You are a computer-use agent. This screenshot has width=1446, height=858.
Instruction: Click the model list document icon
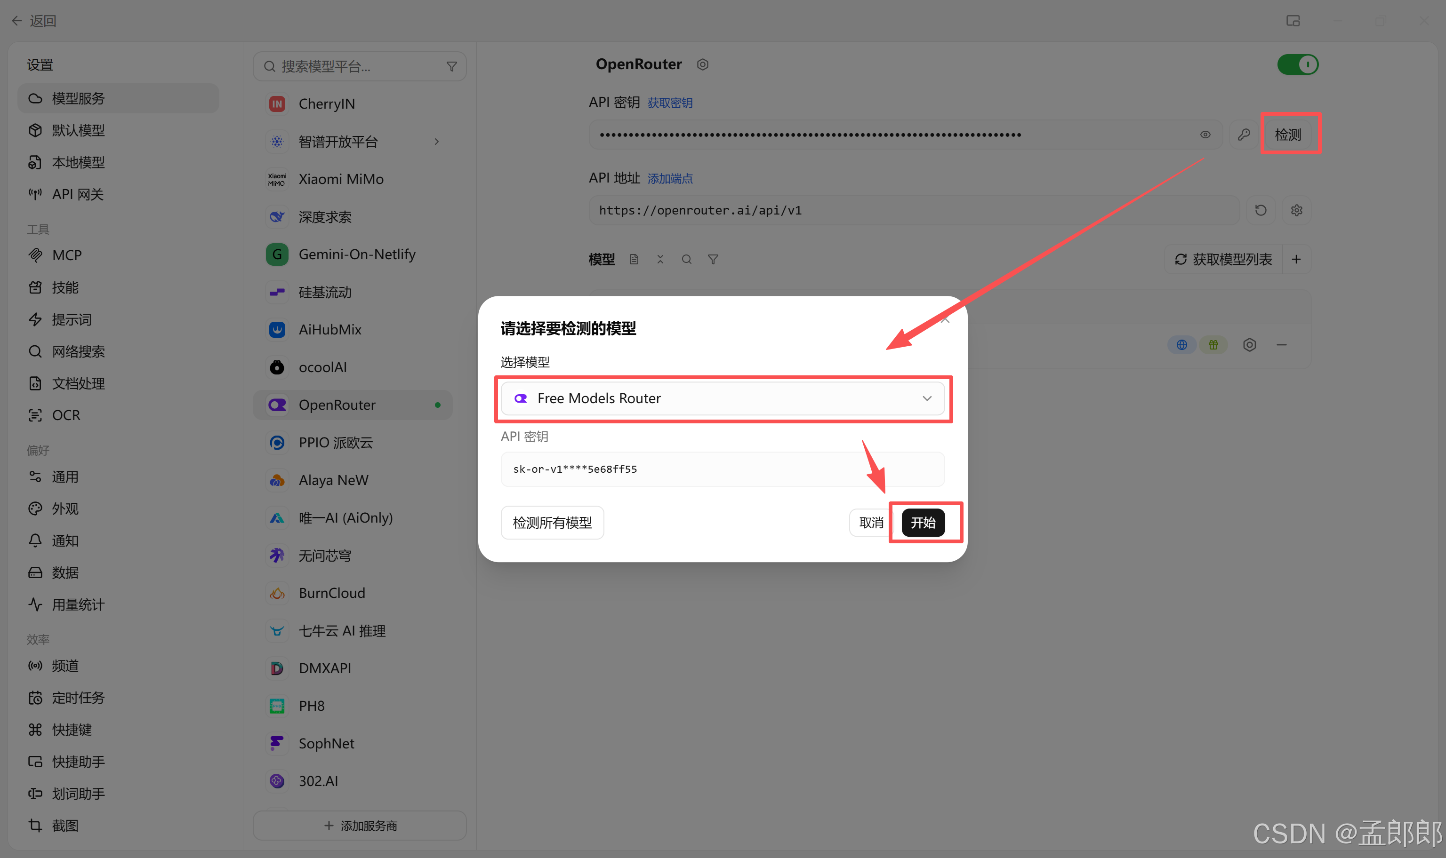point(634,260)
